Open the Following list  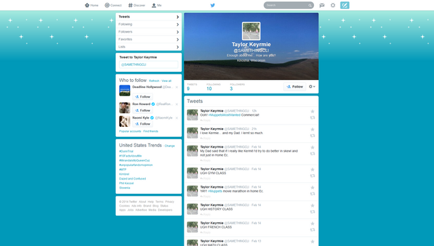[x=149, y=24]
